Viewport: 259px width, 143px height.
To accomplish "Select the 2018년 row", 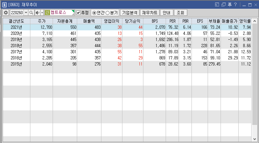I will [127, 46].
